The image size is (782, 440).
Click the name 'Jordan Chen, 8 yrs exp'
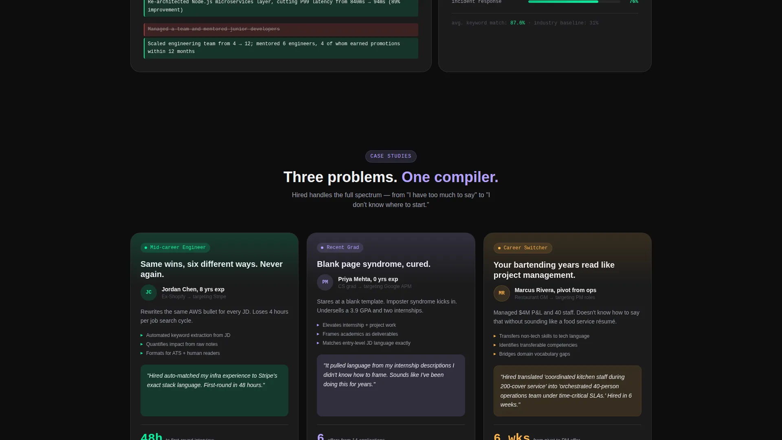coord(193,289)
